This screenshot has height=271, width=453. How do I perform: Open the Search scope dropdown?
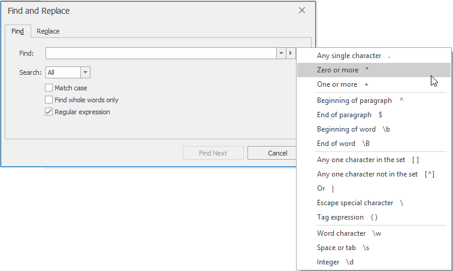click(x=85, y=72)
